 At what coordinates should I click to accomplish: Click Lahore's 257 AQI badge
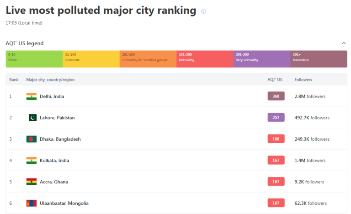[276, 118]
